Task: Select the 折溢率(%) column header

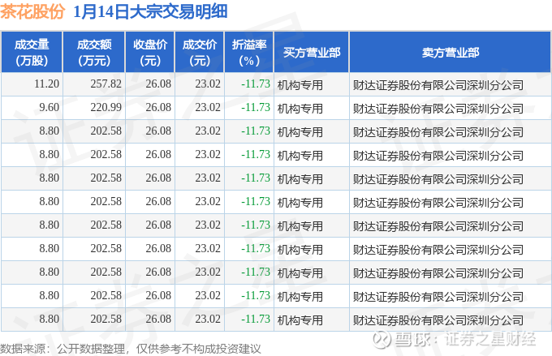Action: tap(249, 52)
